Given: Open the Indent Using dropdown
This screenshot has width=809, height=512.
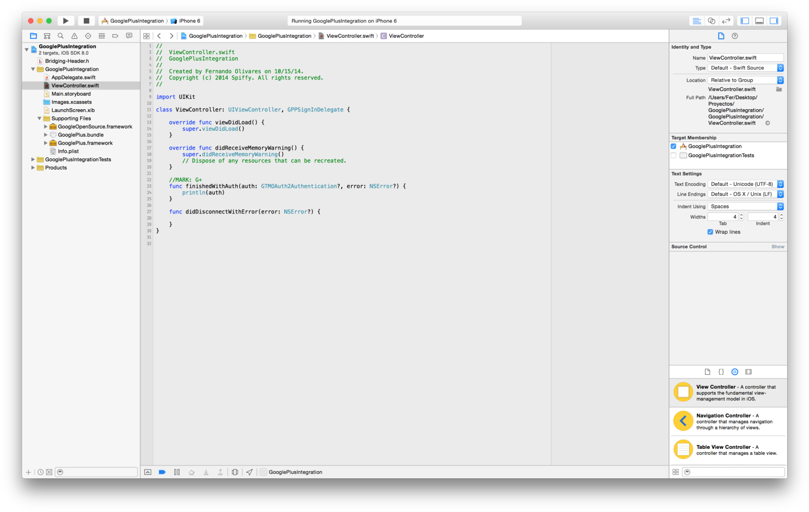Looking at the screenshot, I should (745, 206).
